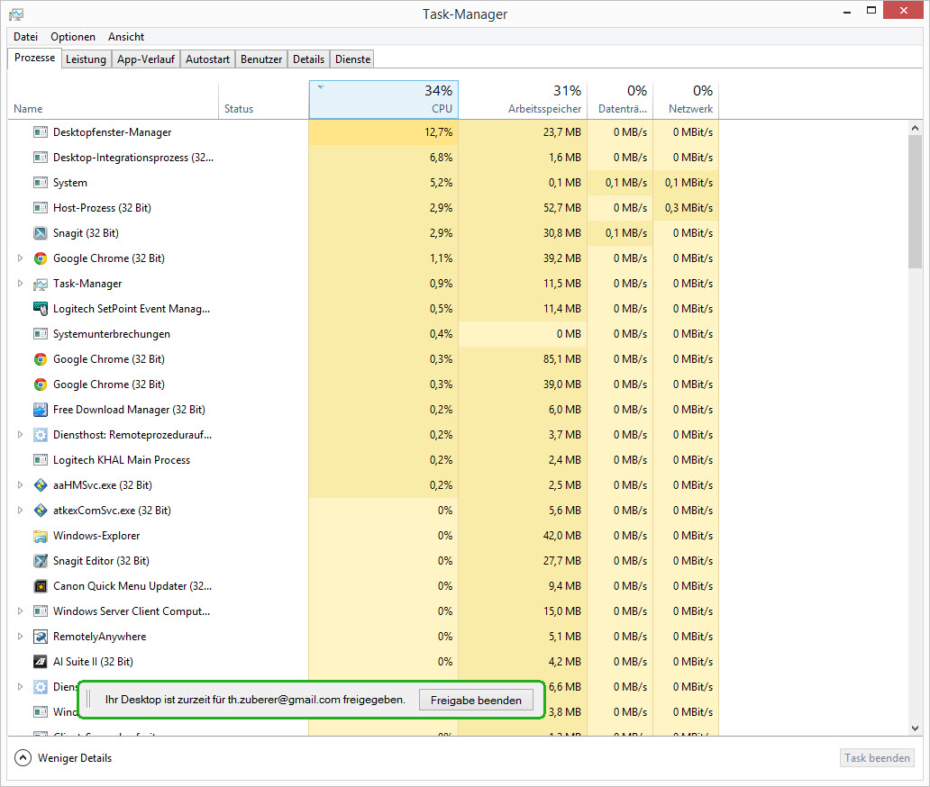This screenshot has width=930, height=787.
Task: Click the Diensthost: Remoteprozeduraufruf gear icon
Action: pyautogui.click(x=41, y=435)
